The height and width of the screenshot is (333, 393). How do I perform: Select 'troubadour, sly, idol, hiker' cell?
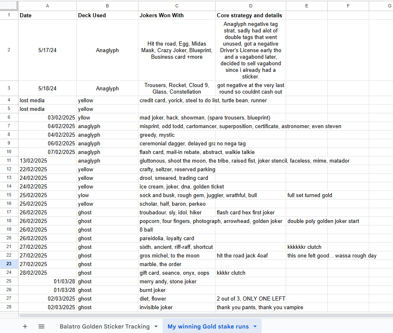coord(177,212)
